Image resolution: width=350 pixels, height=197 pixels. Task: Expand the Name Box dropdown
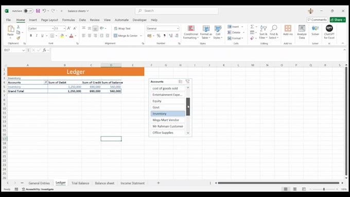(24, 50)
